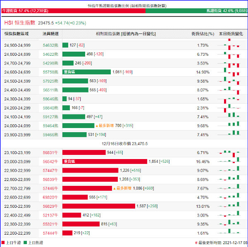This screenshot has height=247, width=248.
Task: Click the red 牛證街貨 57.4% ratio bar
Action: point(73,11)
